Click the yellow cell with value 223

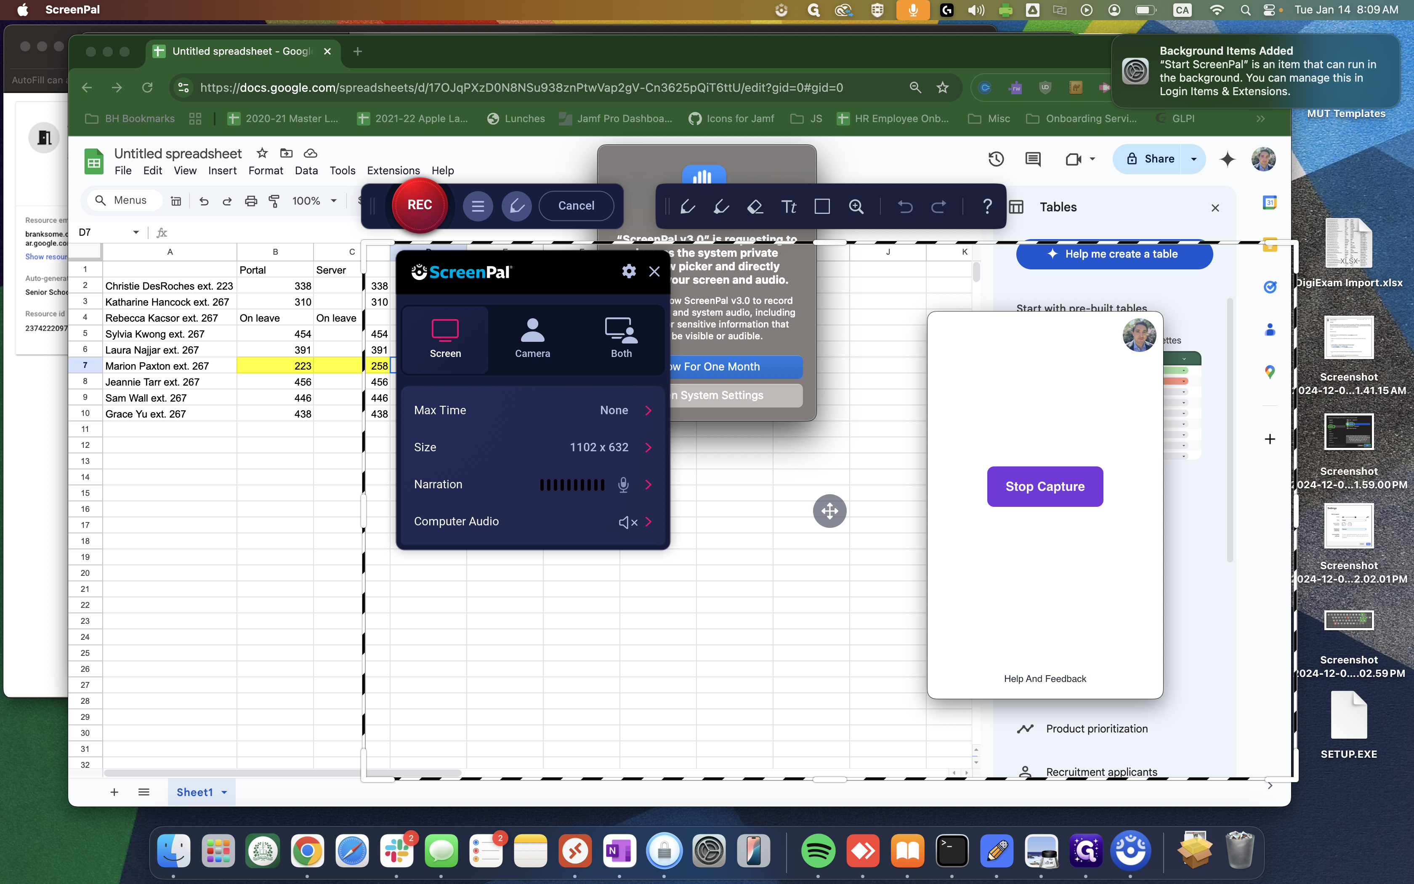tap(275, 366)
